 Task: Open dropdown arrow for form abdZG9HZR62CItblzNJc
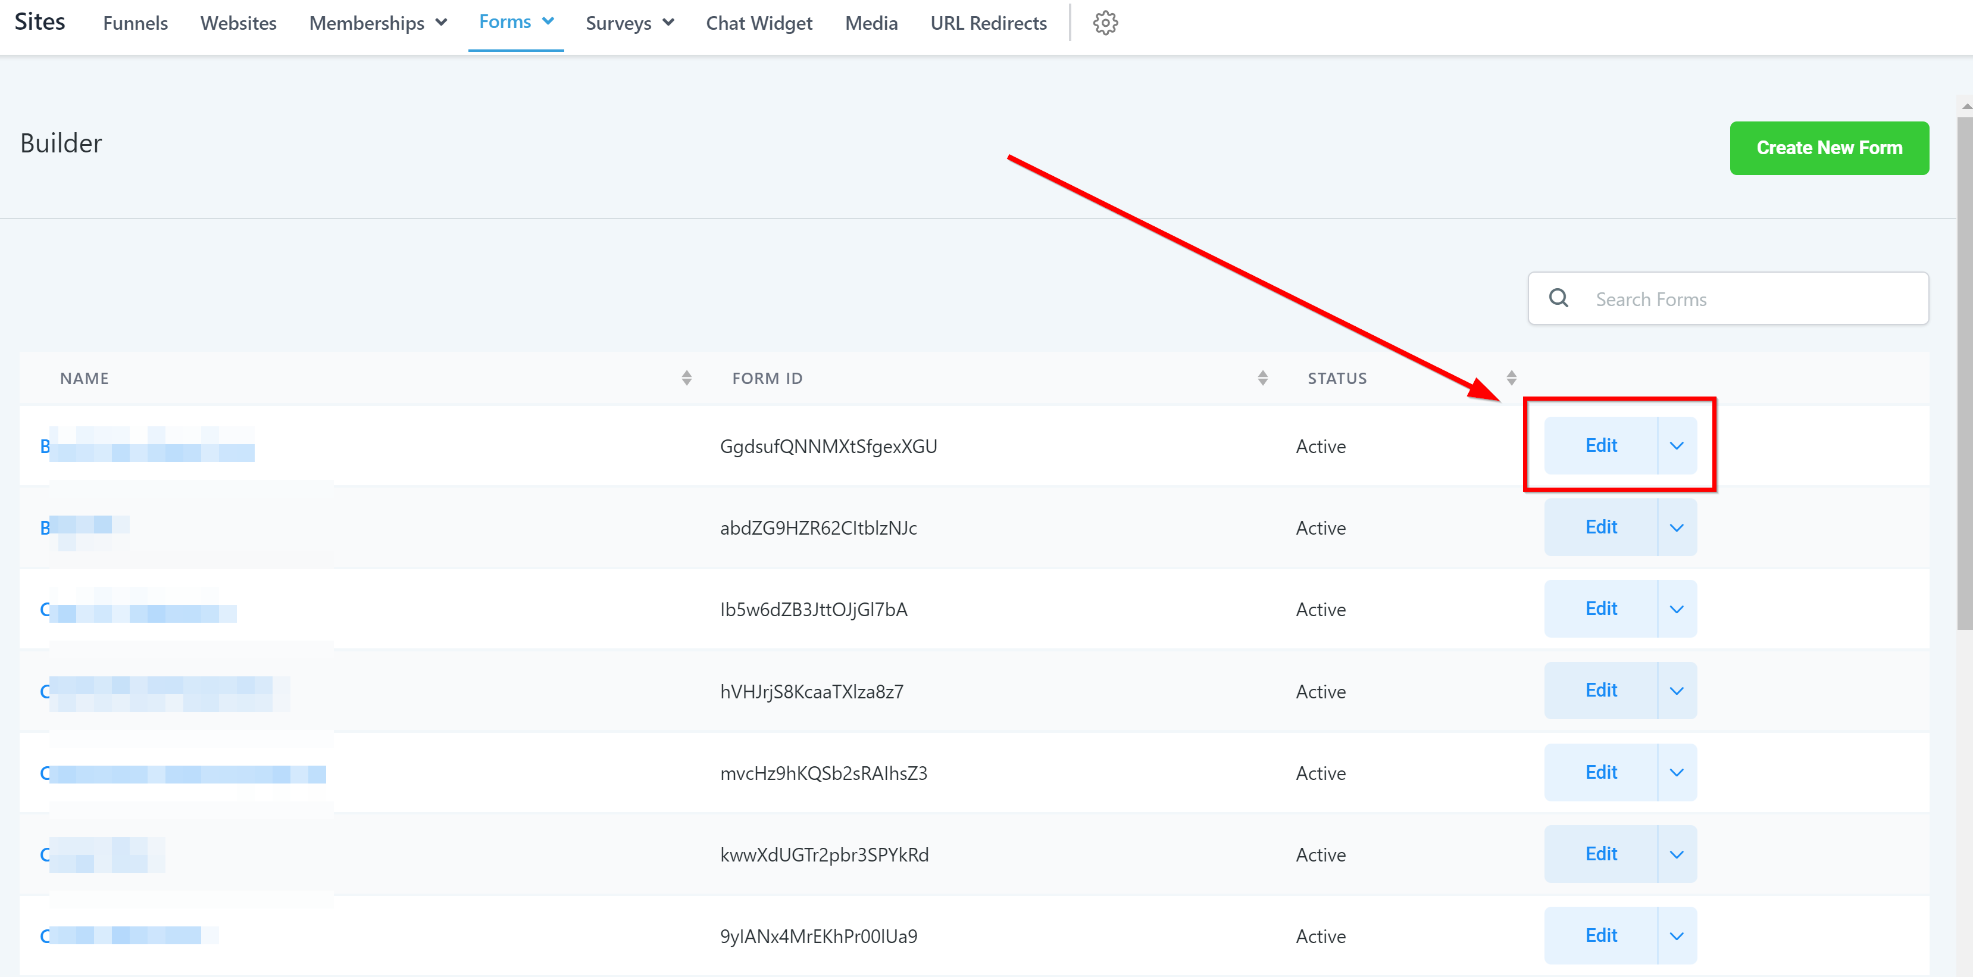1676,527
